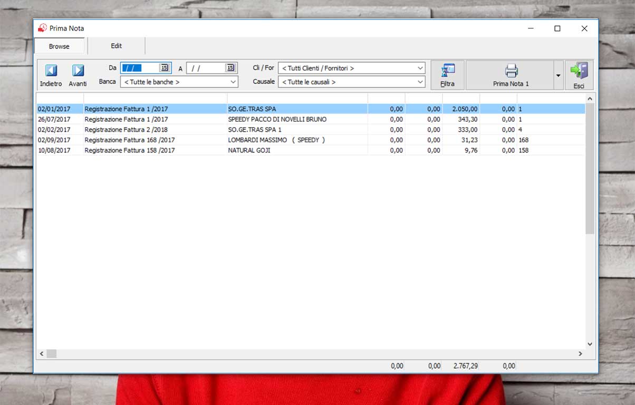
Task: Click the SO.GE.TRAS SPA 1 cell
Action: pos(297,130)
